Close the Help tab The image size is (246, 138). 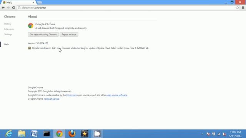(x=33, y=3)
